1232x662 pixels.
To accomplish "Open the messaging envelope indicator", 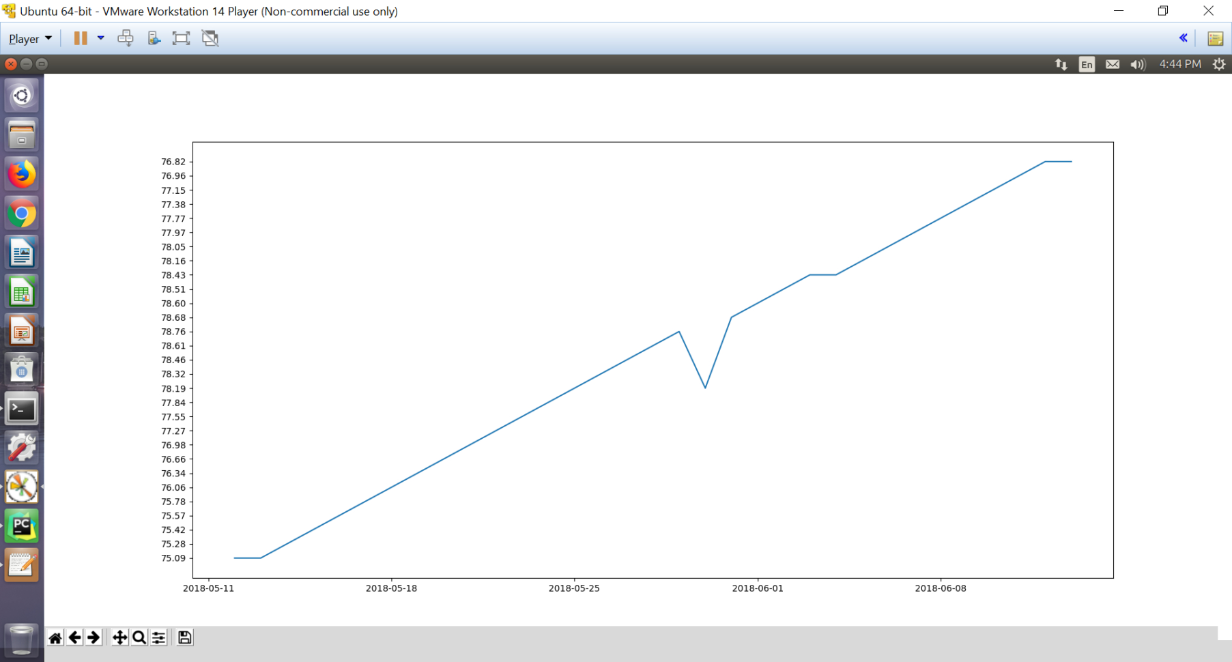I will pos(1113,64).
